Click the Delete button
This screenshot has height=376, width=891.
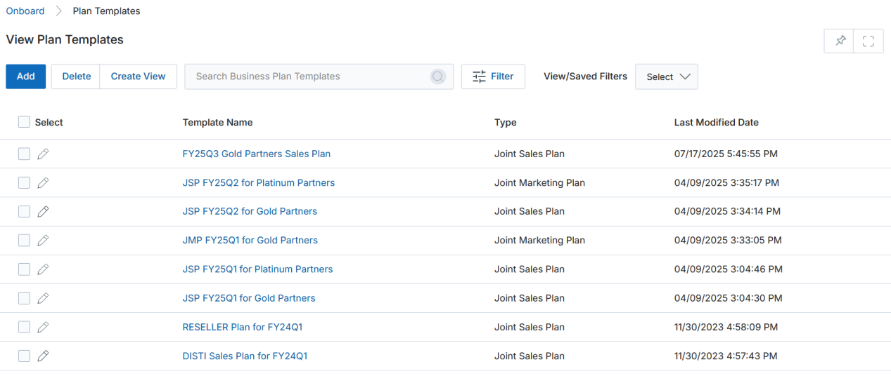tap(76, 76)
